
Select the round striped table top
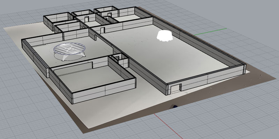coord(69,49)
